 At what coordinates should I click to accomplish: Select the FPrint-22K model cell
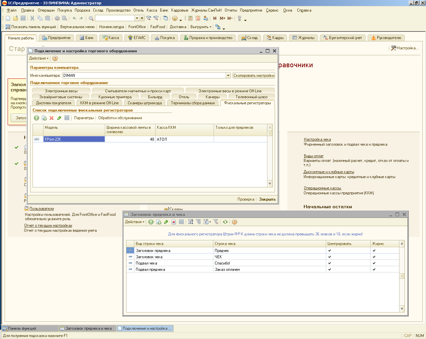pos(74,139)
